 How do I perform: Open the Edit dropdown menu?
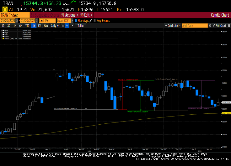coord(86,15)
